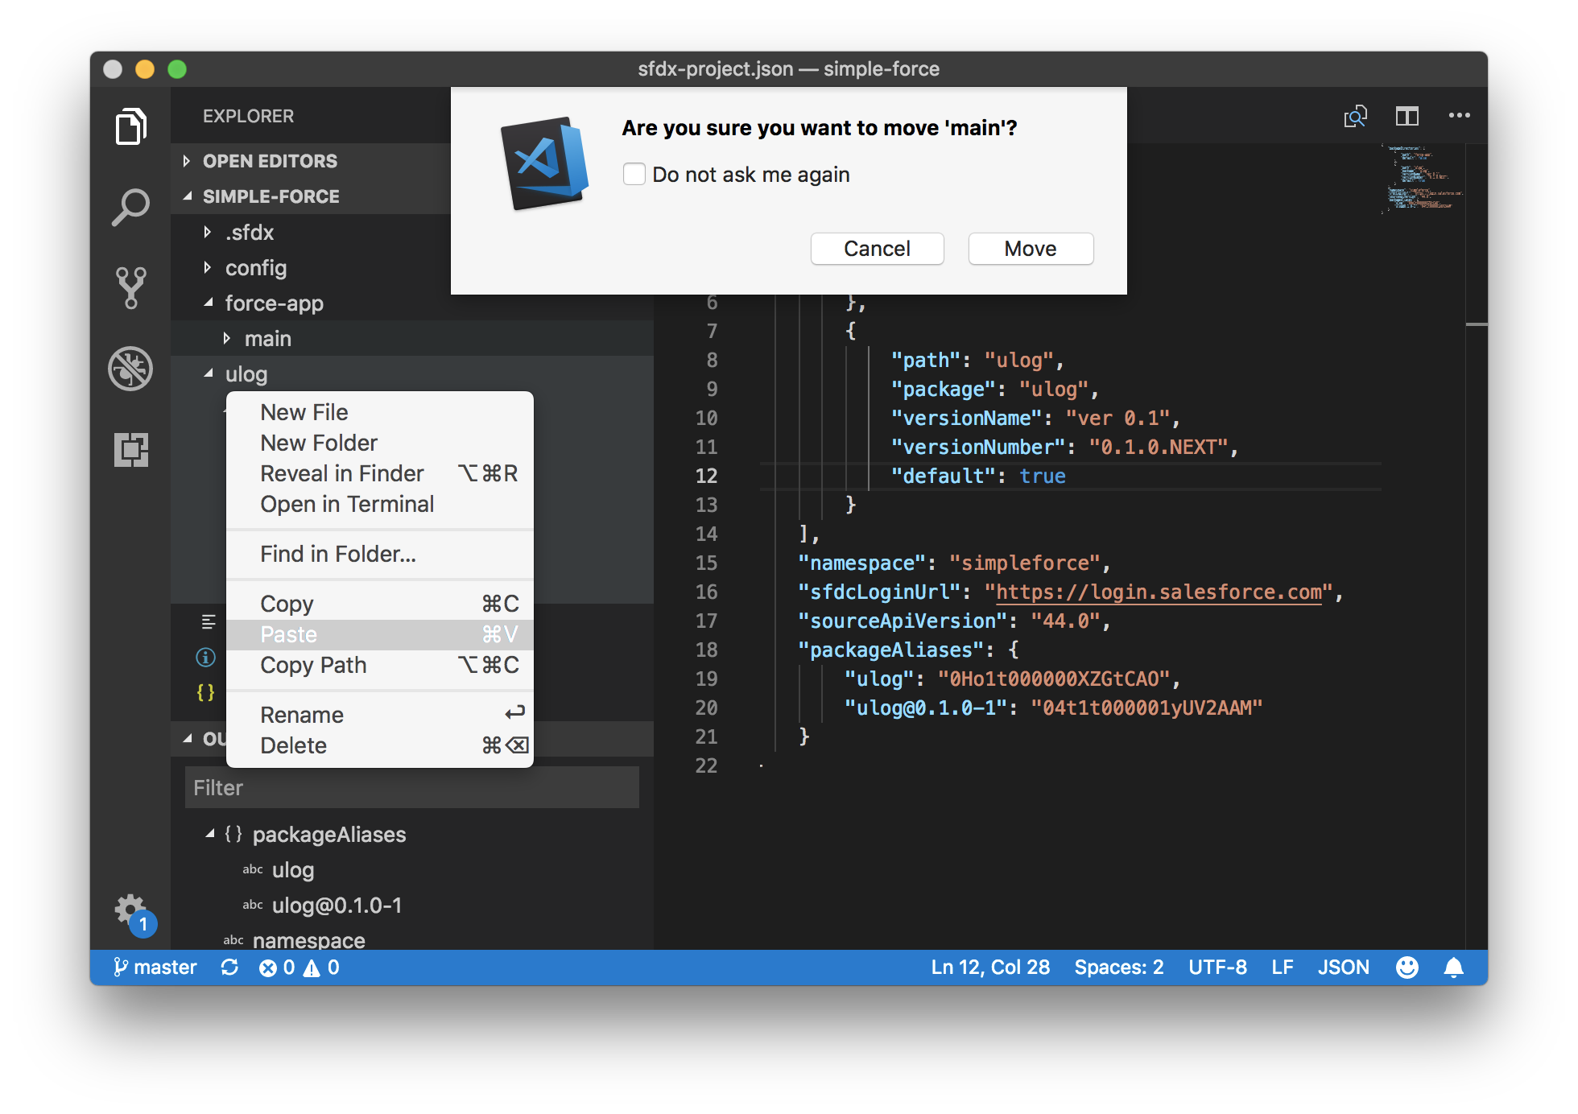
Task: Click the Synchronize Changes icon in status bar
Action: (x=229, y=967)
